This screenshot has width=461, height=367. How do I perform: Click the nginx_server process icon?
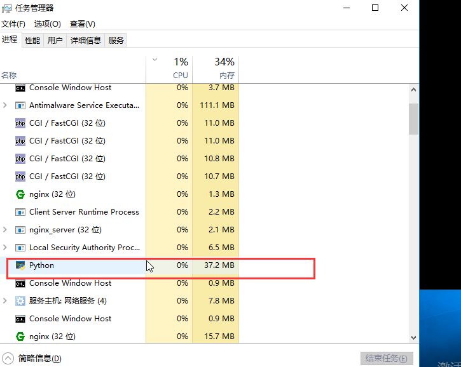20,230
